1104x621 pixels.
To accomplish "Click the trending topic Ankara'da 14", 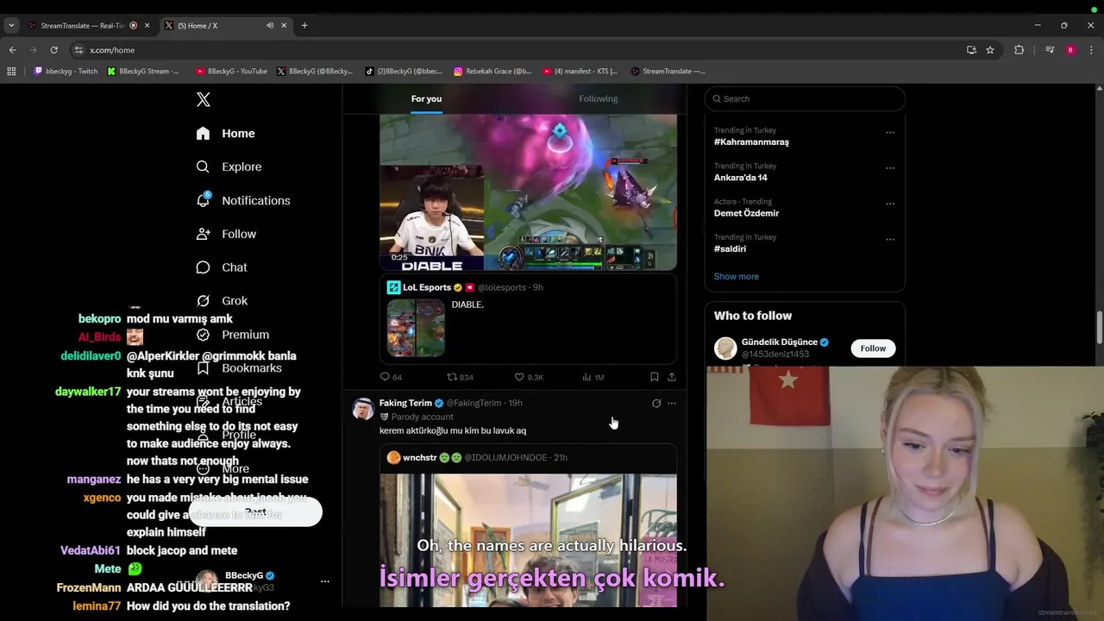I will (x=741, y=178).
